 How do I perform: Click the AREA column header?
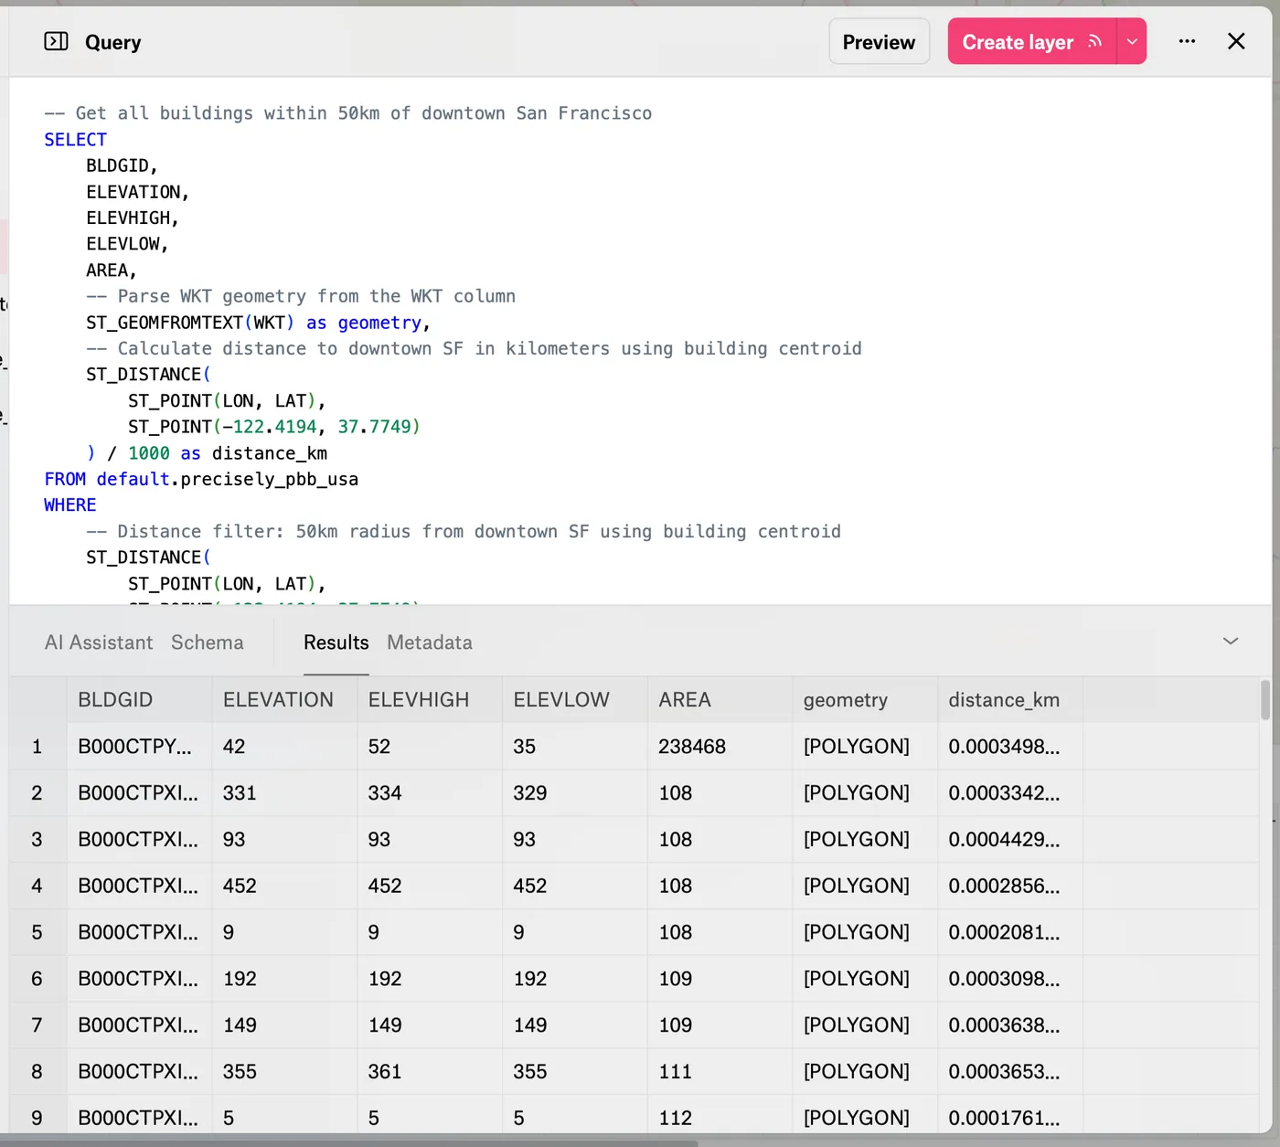720,700
